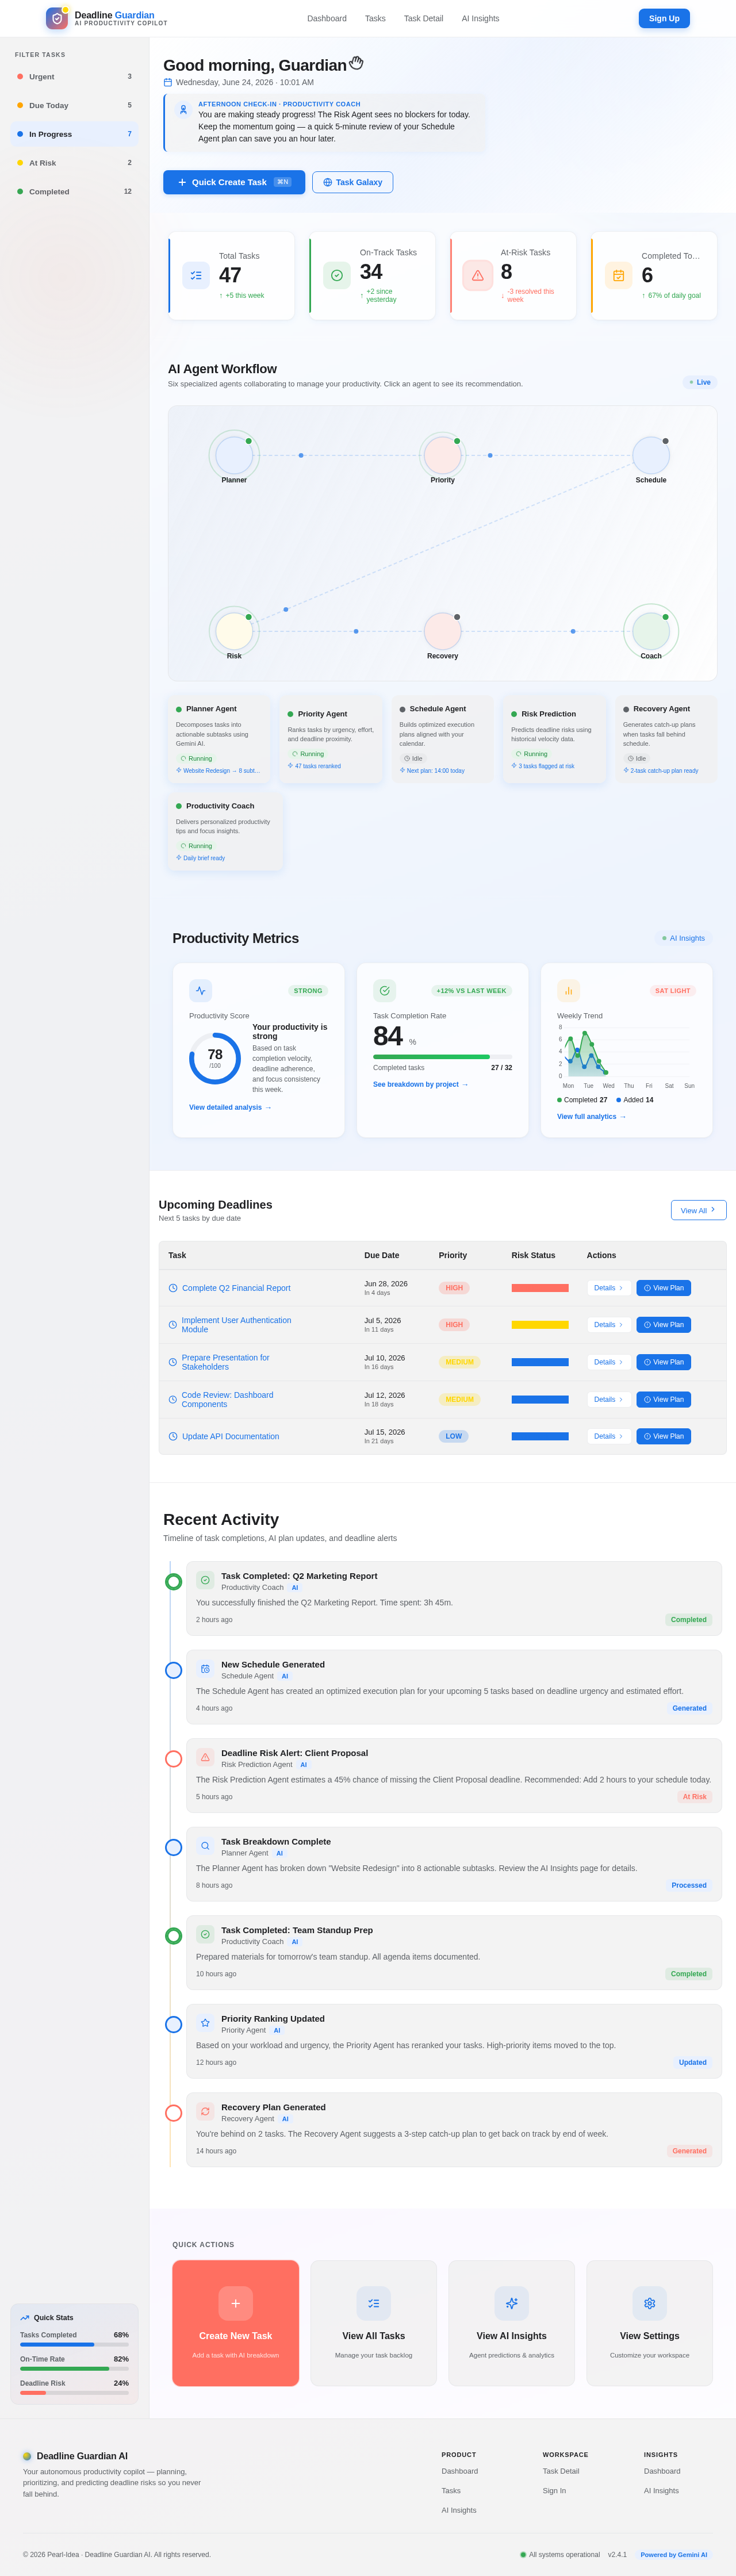Select the Priority agent node
Screen dimensions: 736x2576
pos(442,455)
